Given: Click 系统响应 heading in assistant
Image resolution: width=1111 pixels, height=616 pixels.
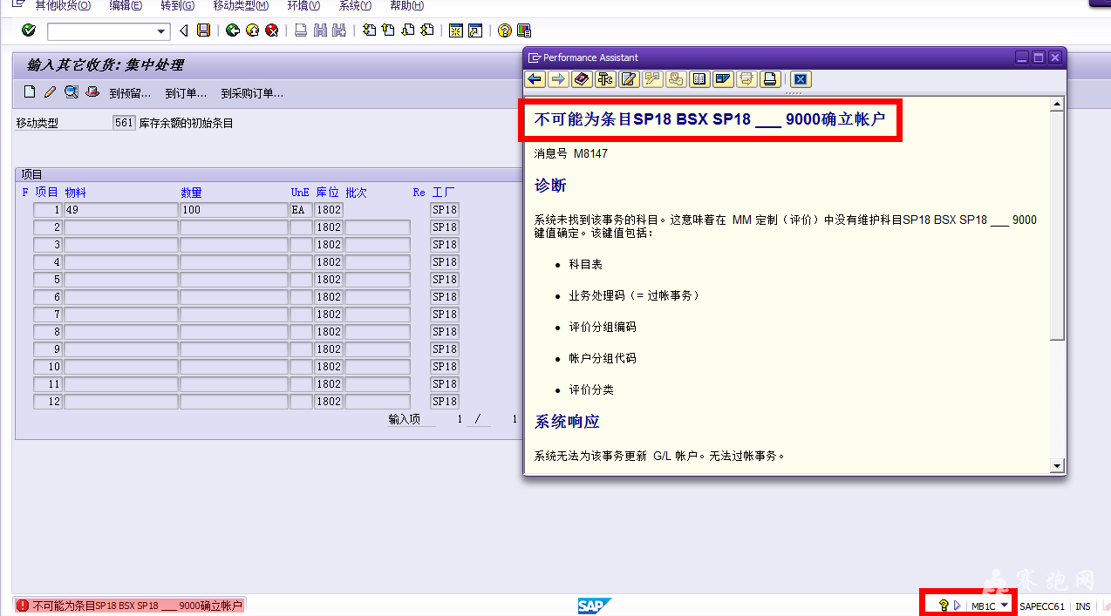Looking at the screenshot, I should 567,422.
